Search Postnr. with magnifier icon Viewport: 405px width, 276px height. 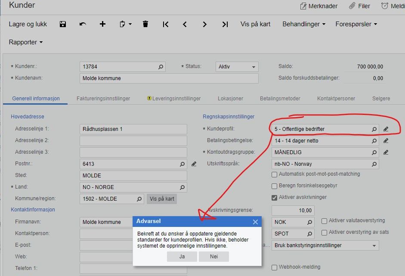click(182, 164)
